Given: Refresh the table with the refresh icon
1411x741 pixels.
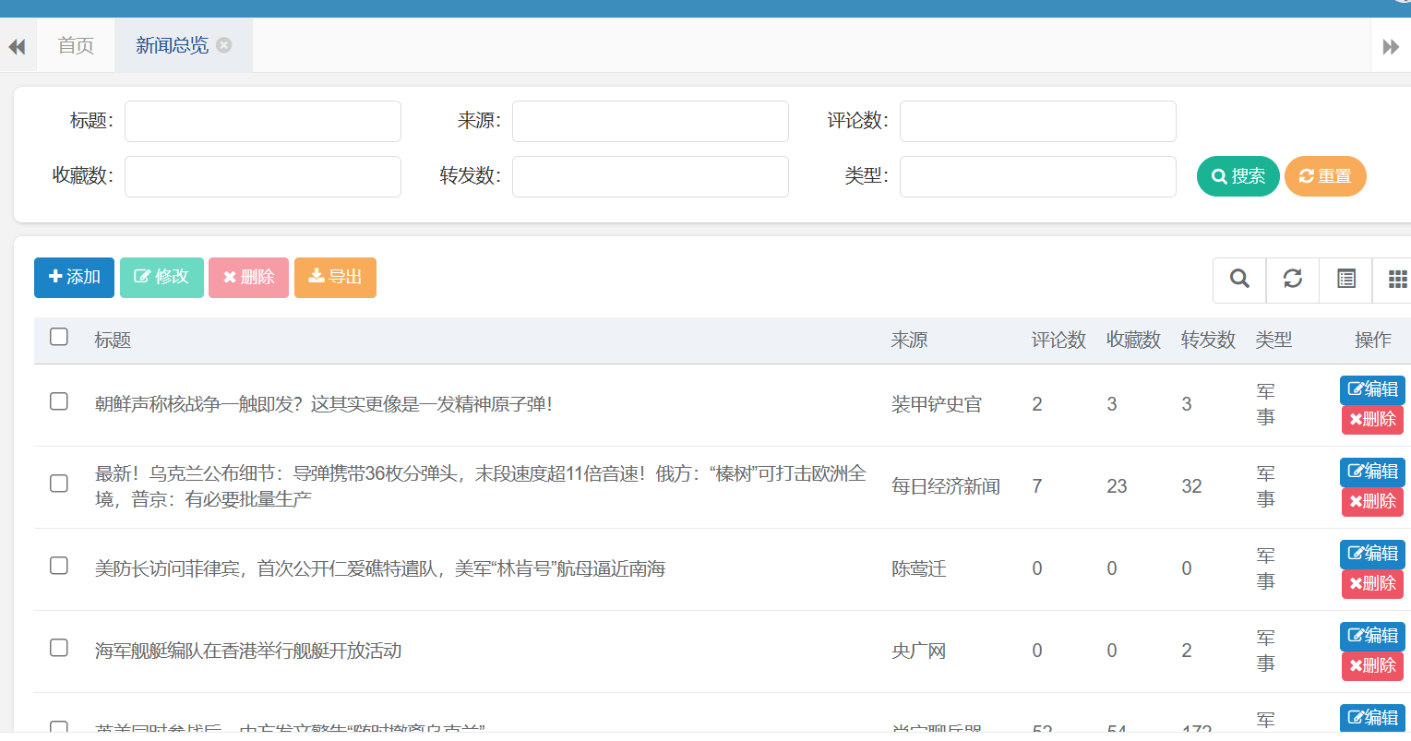Looking at the screenshot, I should click(x=1292, y=279).
